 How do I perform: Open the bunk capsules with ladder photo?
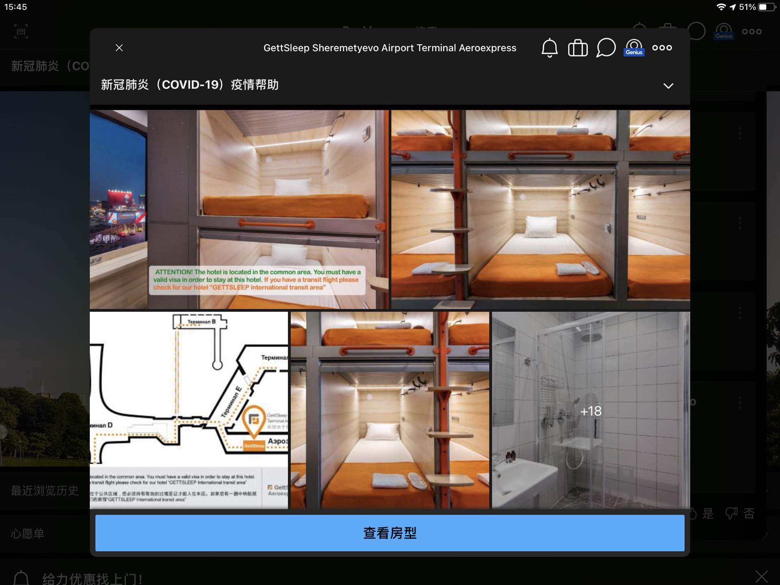[540, 209]
